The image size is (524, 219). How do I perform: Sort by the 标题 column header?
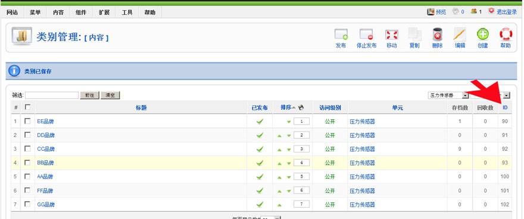(141, 107)
